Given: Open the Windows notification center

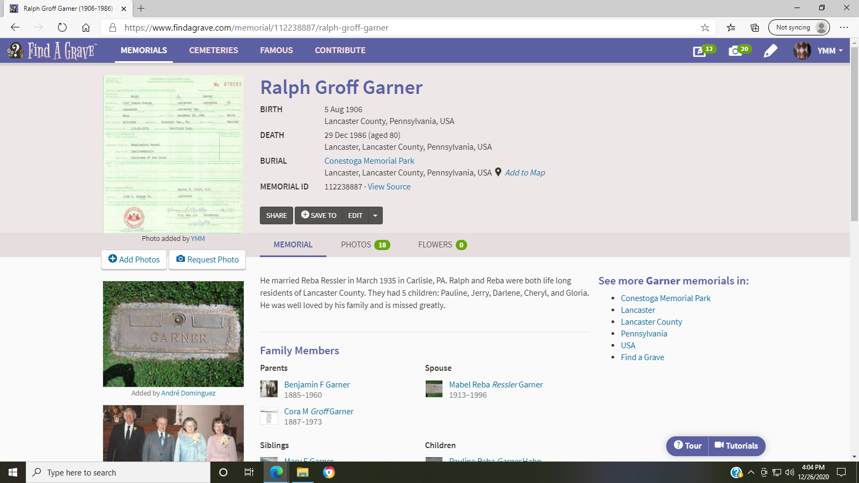Looking at the screenshot, I should [841, 472].
